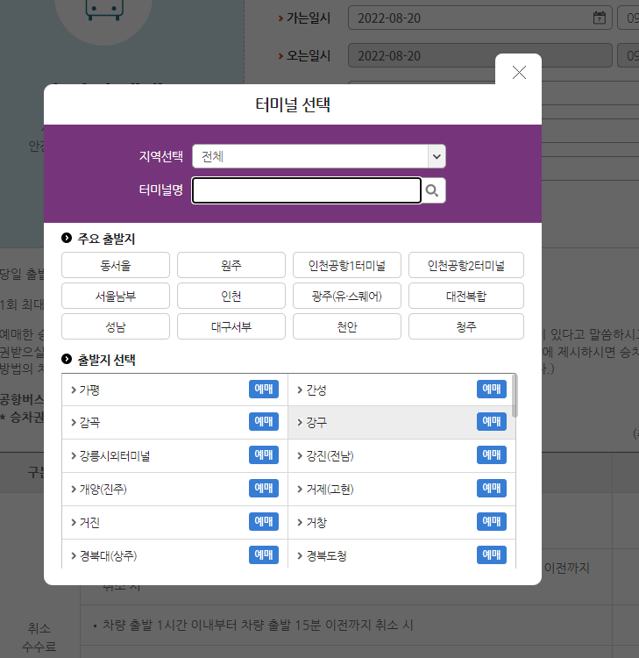Select 천안 departure button
The image size is (639, 658).
(347, 326)
